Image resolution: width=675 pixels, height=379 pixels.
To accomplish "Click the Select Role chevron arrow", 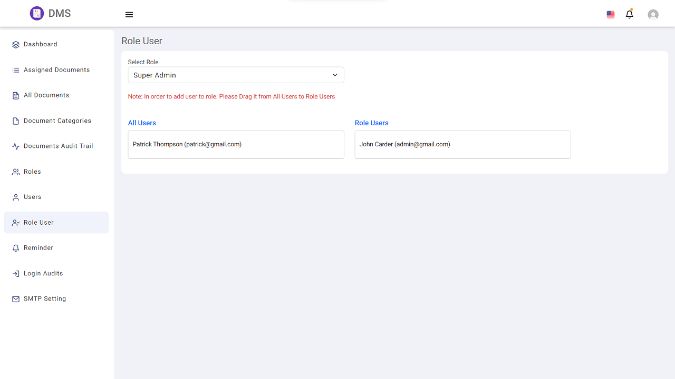I will click(335, 75).
